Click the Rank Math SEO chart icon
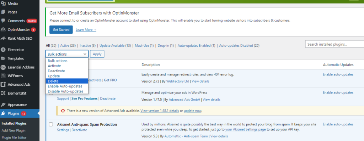 (x=3, y=38)
